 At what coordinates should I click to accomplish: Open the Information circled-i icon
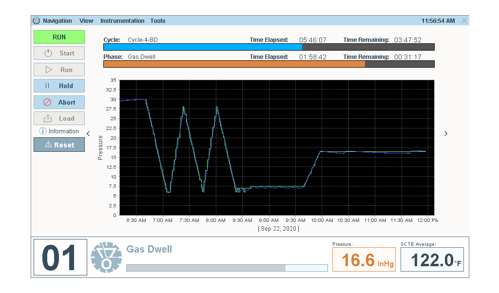coord(43,131)
